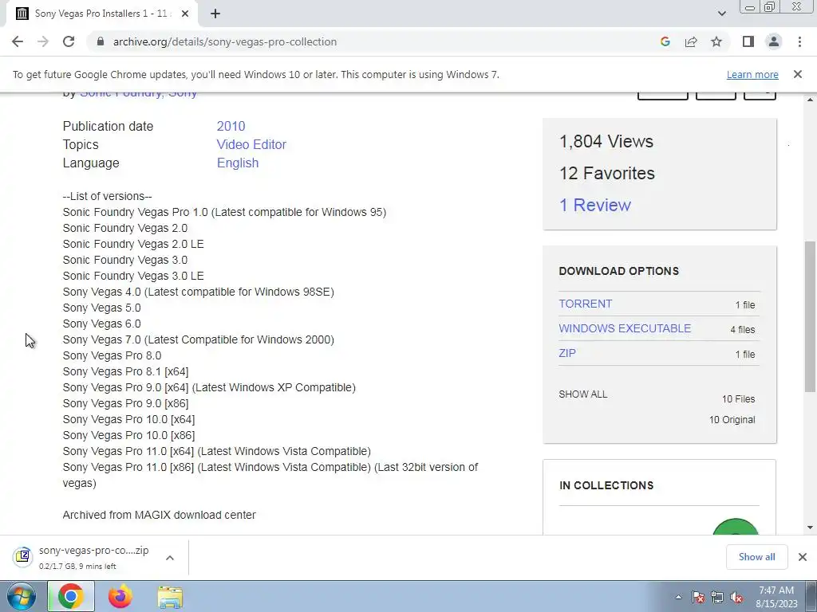The width and height of the screenshot is (817, 612).
Task: Click the 1,804 Views text
Action: [x=606, y=142]
